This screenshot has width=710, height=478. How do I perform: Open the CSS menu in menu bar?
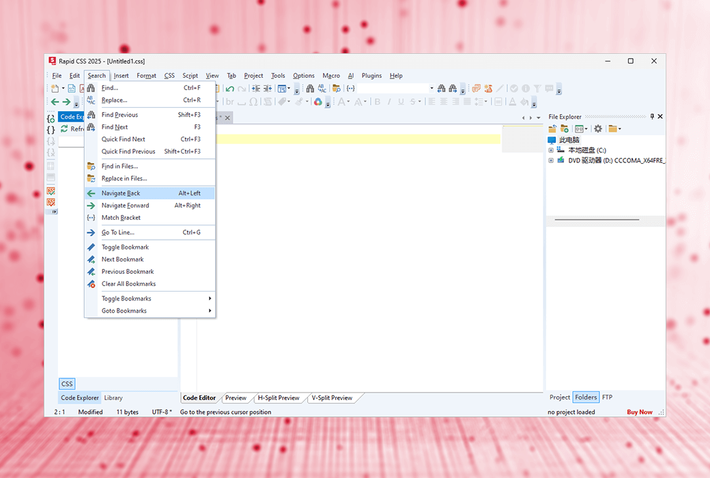tap(169, 76)
